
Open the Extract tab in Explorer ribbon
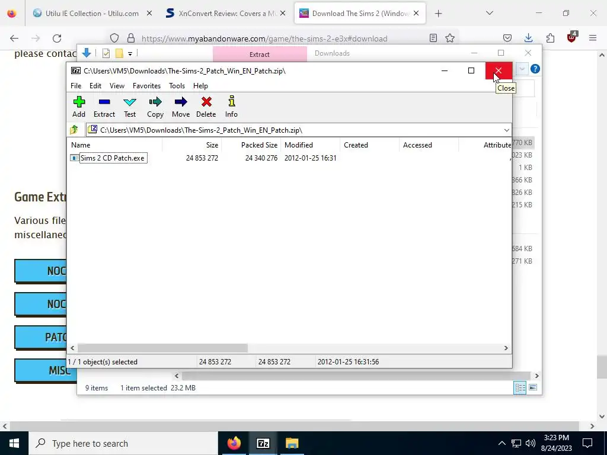[260, 55]
